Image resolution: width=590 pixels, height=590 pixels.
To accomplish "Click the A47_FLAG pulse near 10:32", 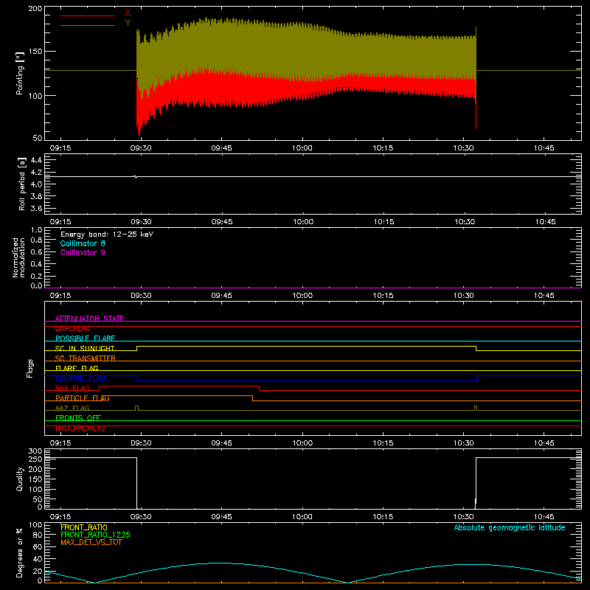I will point(476,408).
